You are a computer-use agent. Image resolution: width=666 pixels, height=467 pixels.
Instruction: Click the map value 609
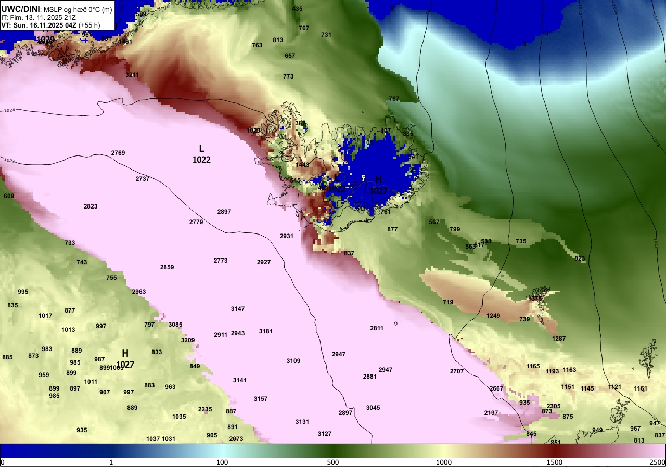pos(9,196)
